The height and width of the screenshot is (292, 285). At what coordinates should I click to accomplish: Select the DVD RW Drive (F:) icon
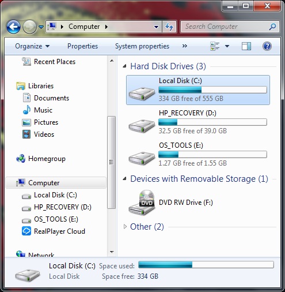[142, 203]
